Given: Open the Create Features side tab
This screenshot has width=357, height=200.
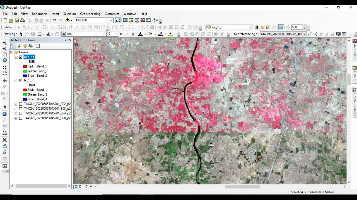Looking at the screenshot, I should 355,102.
